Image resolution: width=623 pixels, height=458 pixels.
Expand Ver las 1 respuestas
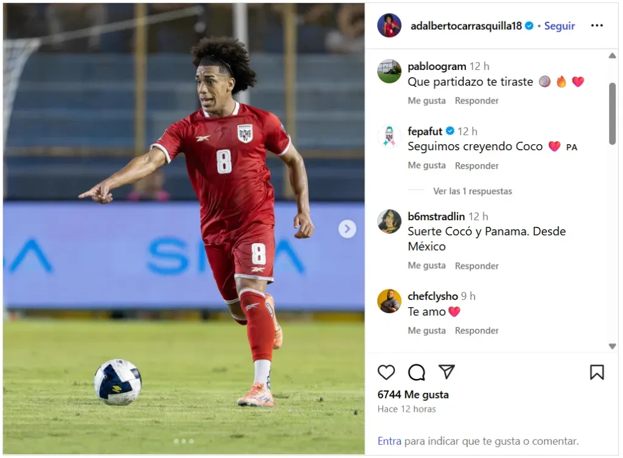[472, 191]
